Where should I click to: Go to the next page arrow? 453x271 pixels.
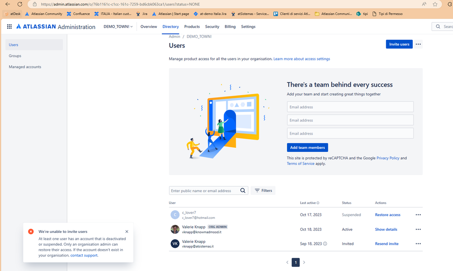(x=304, y=262)
